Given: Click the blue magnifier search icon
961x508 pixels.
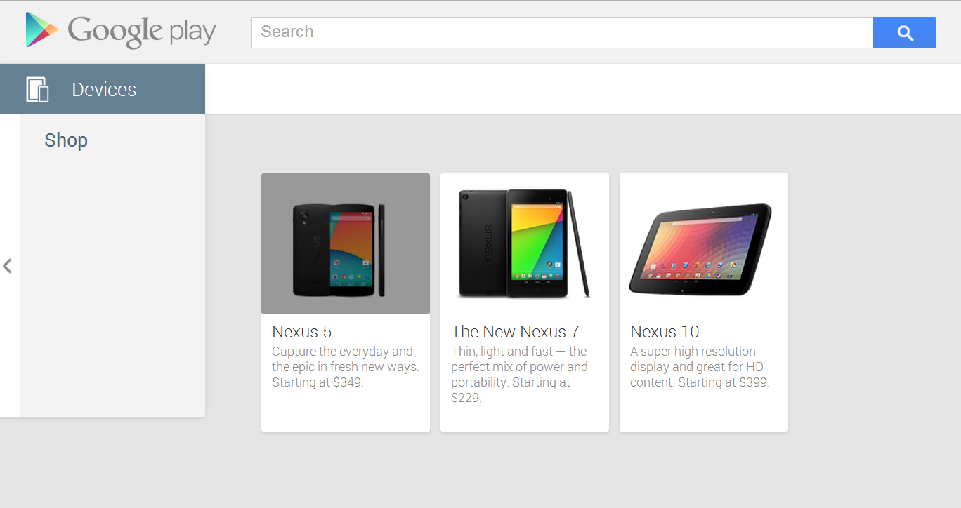Looking at the screenshot, I should click(904, 32).
